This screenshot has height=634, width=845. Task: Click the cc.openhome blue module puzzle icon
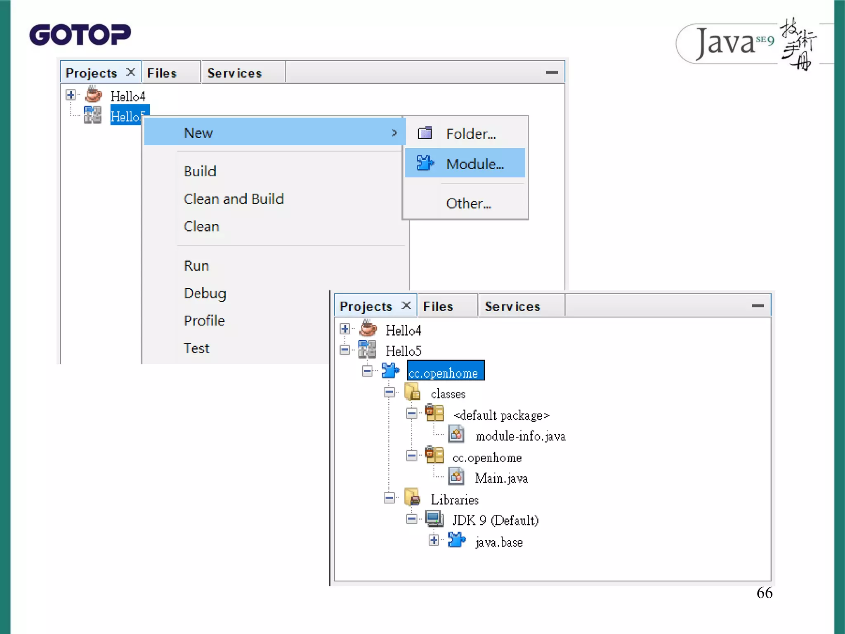(x=389, y=371)
